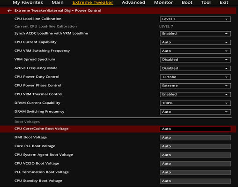Open CPU Load-line Calibration dropdown
This screenshot has width=238, height=187.
195,19
